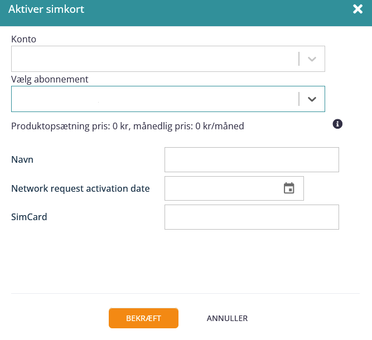The width and height of the screenshot is (372, 340).
Task: Click the Navn text field
Action: pyautogui.click(x=252, y=159)
